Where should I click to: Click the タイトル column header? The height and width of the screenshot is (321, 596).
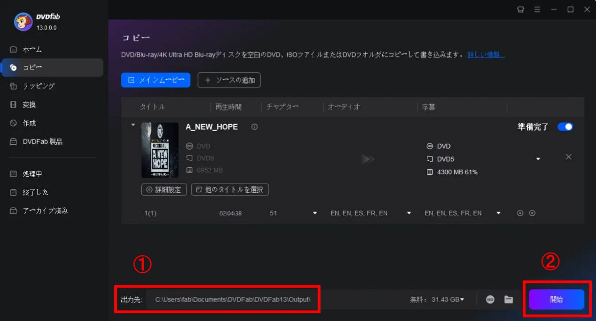(152, 107)
